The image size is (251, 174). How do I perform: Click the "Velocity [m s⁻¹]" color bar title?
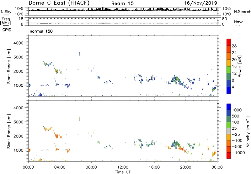[x=248, y=131]
